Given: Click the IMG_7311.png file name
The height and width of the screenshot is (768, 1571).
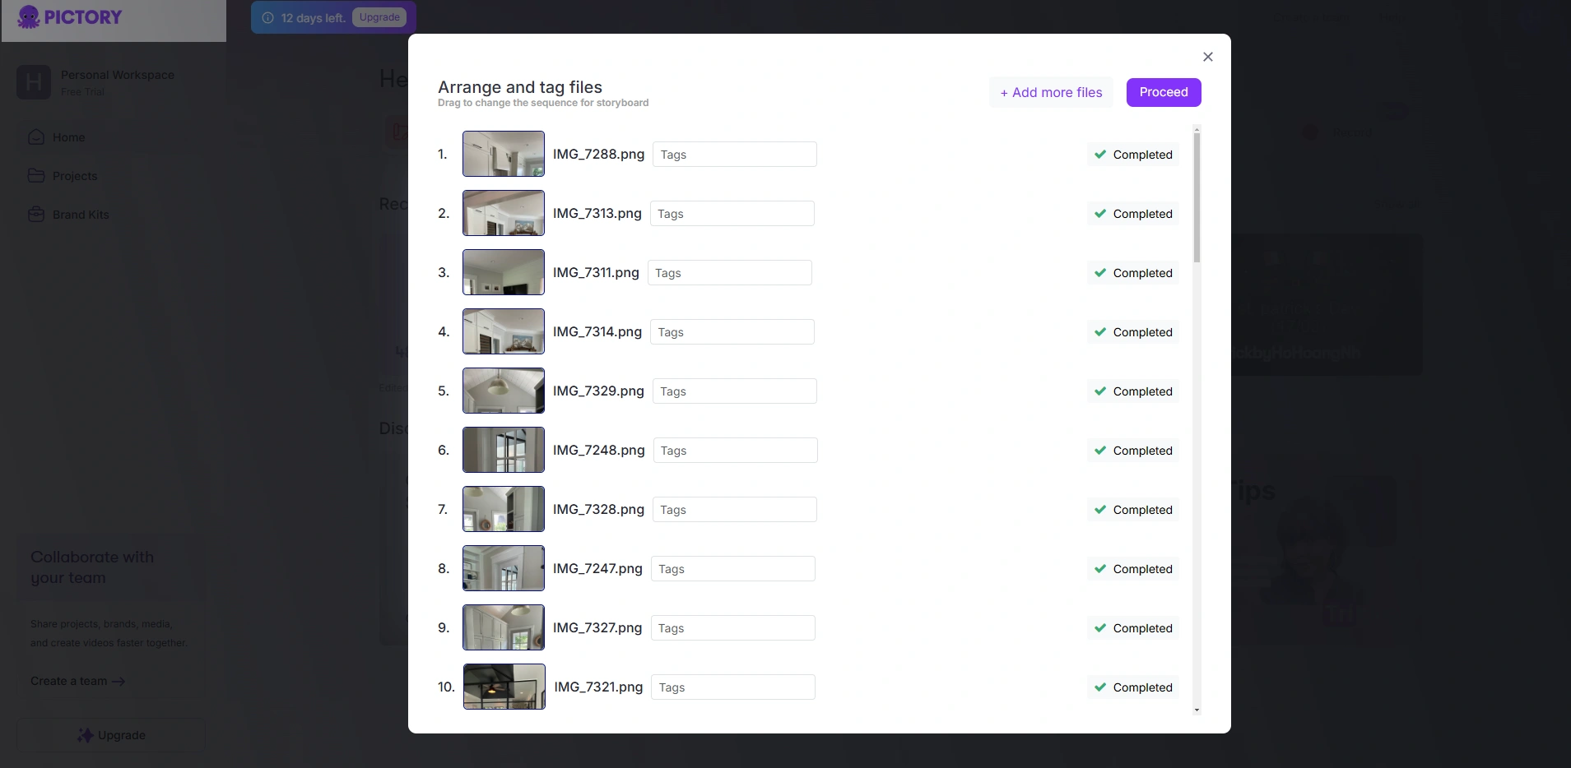Looking at the screenshot, I should (x=596, y=273).
